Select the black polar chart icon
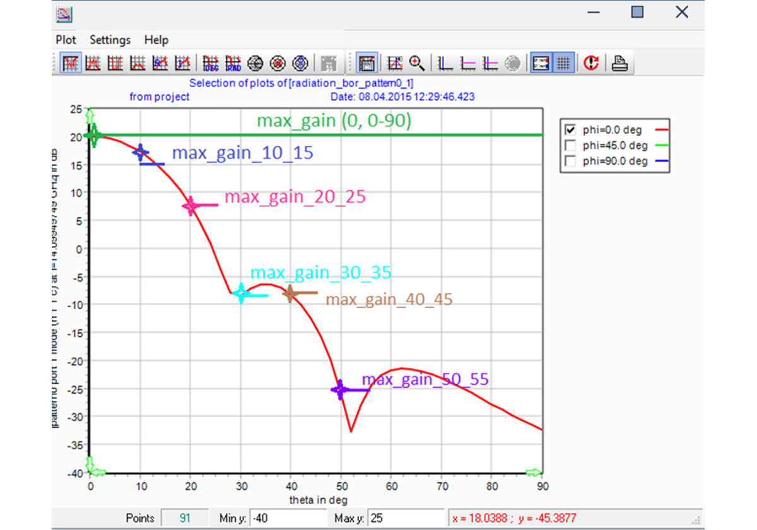757x530 pixels. 255,63
